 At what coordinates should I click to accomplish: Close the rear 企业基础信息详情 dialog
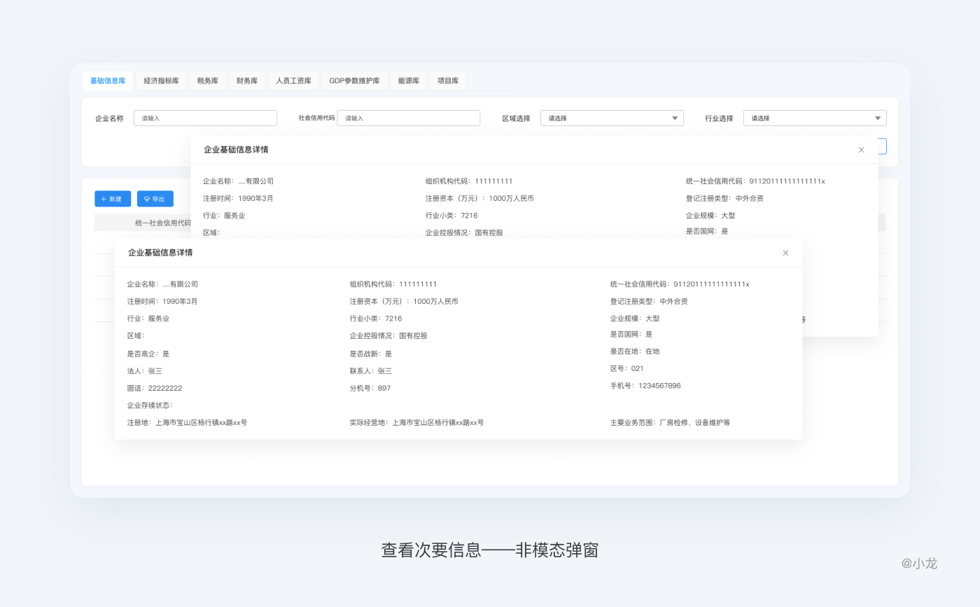point(861,150)
